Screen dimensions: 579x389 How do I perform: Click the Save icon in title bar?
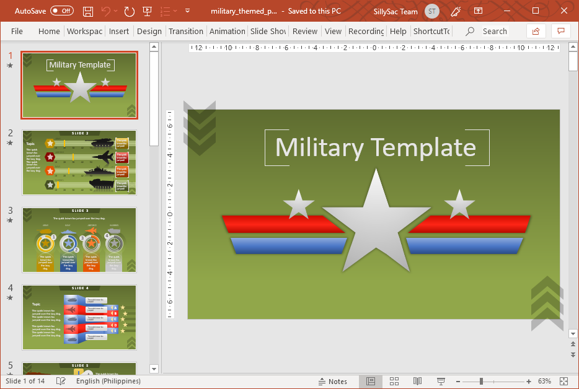[x=88, y=11]
